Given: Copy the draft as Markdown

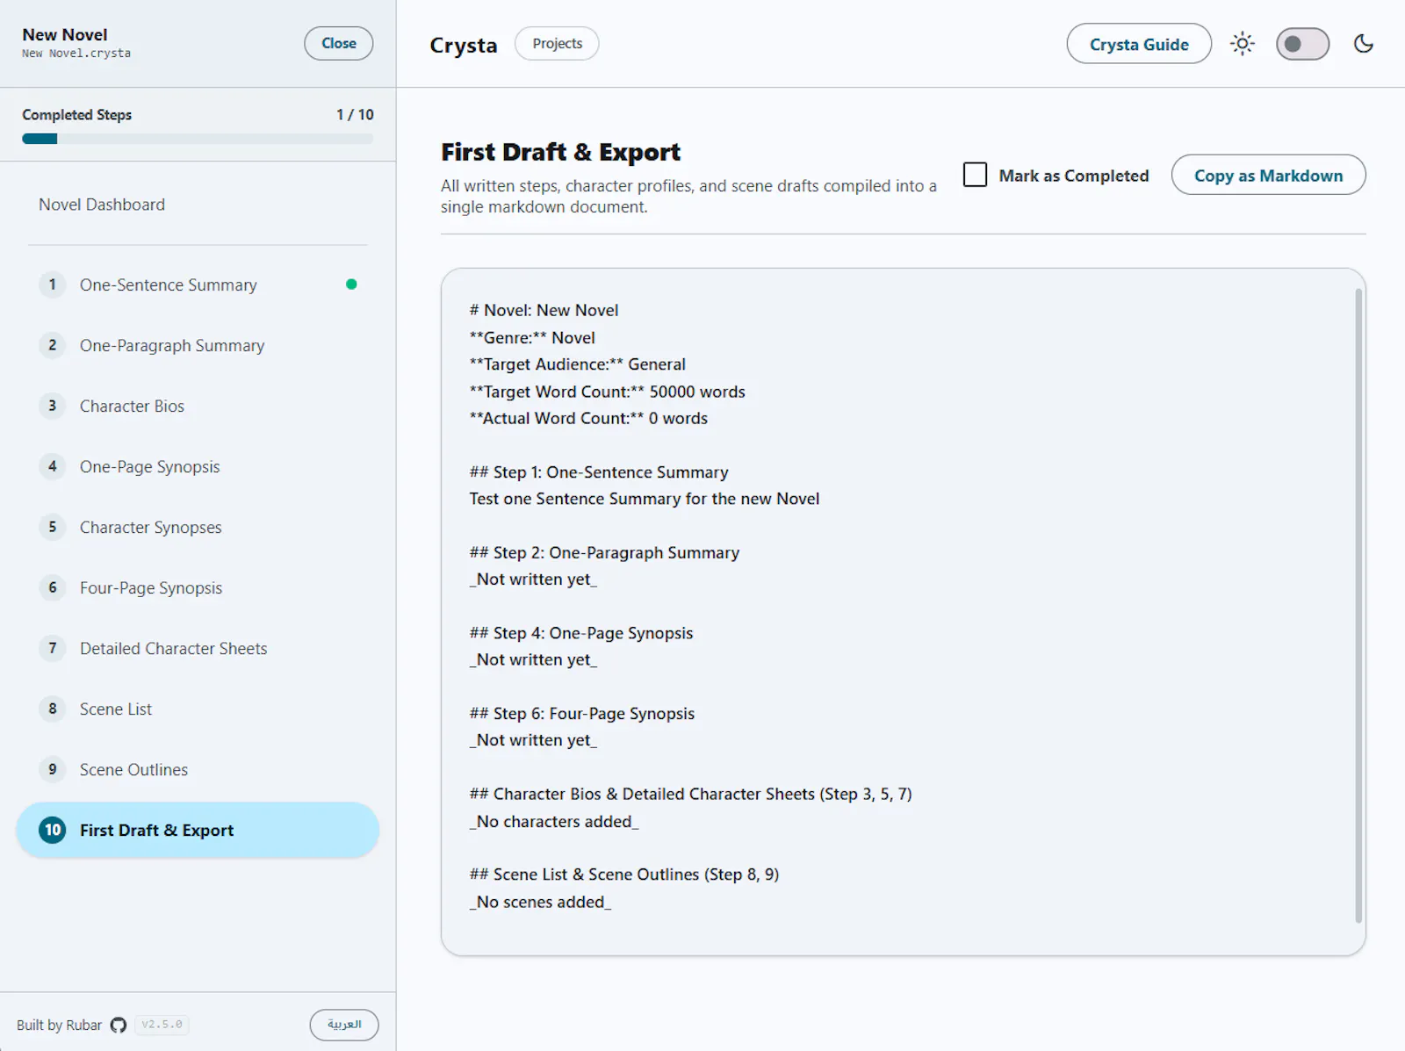Looking at the screenshot, I should click(1268, 175).
